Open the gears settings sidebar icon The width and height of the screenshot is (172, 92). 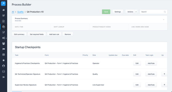pyautogui.click(x=4, y=38)
